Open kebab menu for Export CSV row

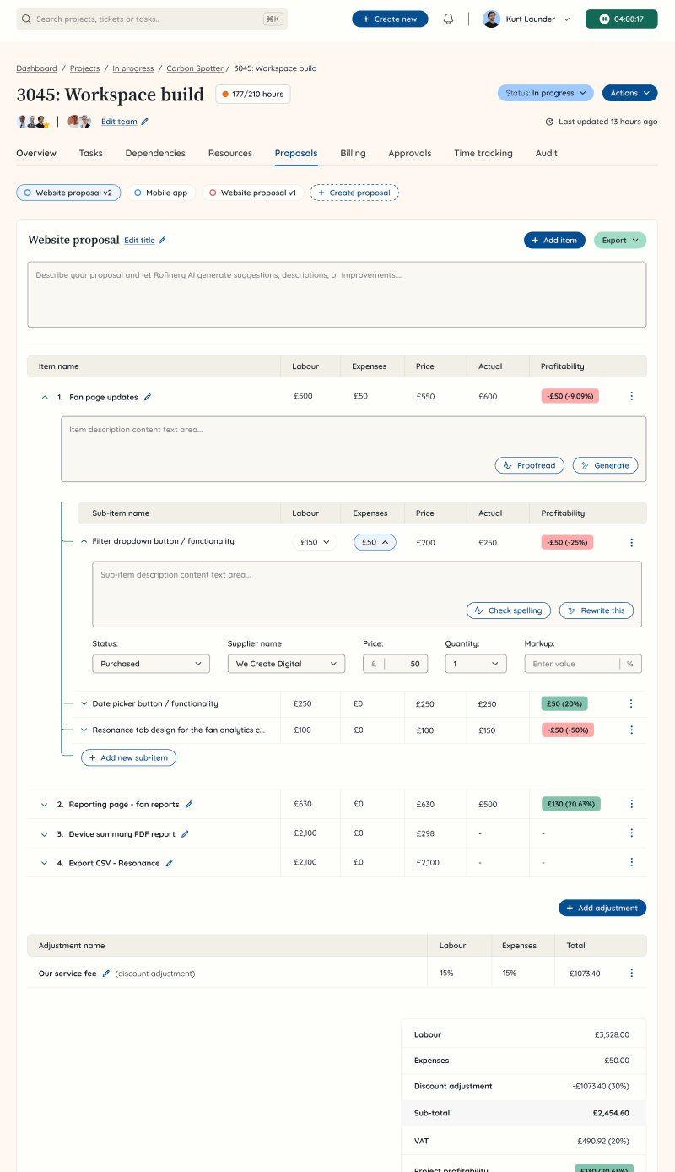pyautogui.click(x=632, y=862)
